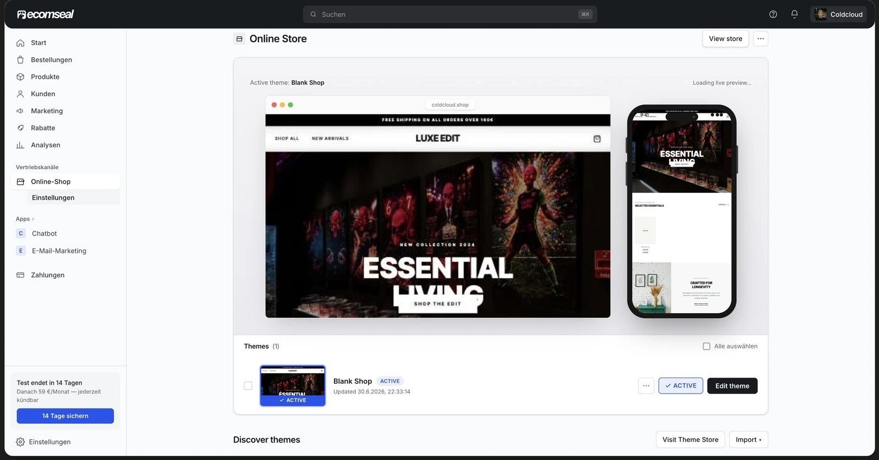Click the Online-Shop storefront icon
This screenshot has width=879, height=460.
[x=20, y=182]
